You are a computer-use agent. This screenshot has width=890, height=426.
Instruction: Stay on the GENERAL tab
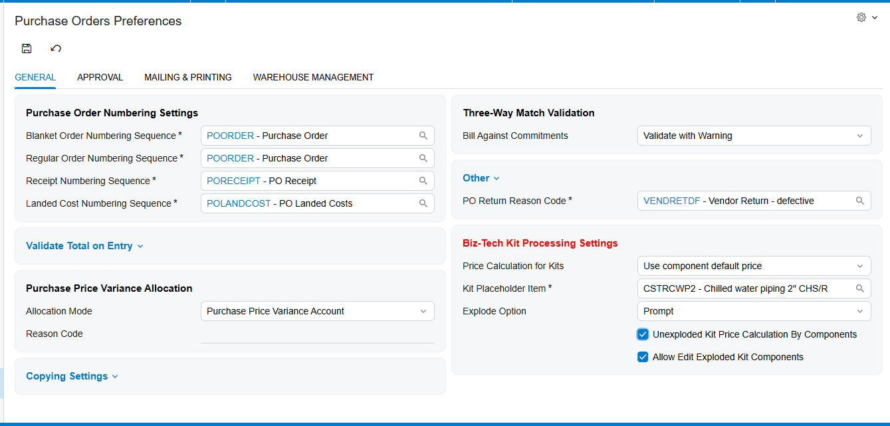[x=35, y=77]
